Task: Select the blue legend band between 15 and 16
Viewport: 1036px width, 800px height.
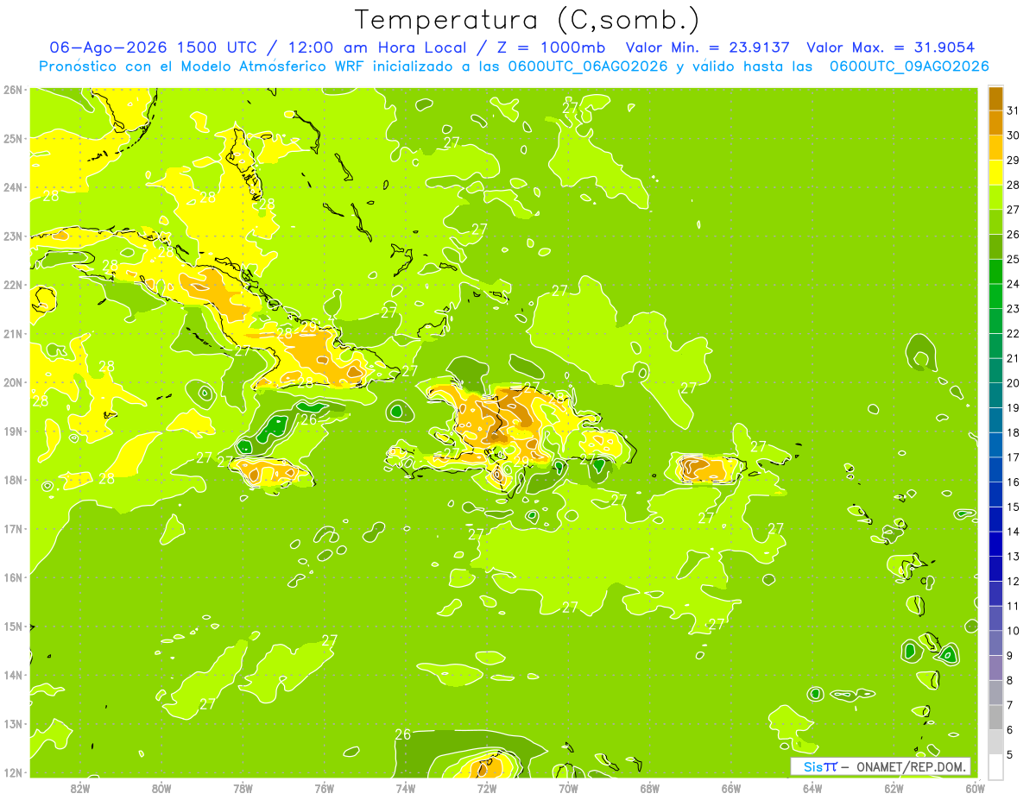Action: click(995, 494)
